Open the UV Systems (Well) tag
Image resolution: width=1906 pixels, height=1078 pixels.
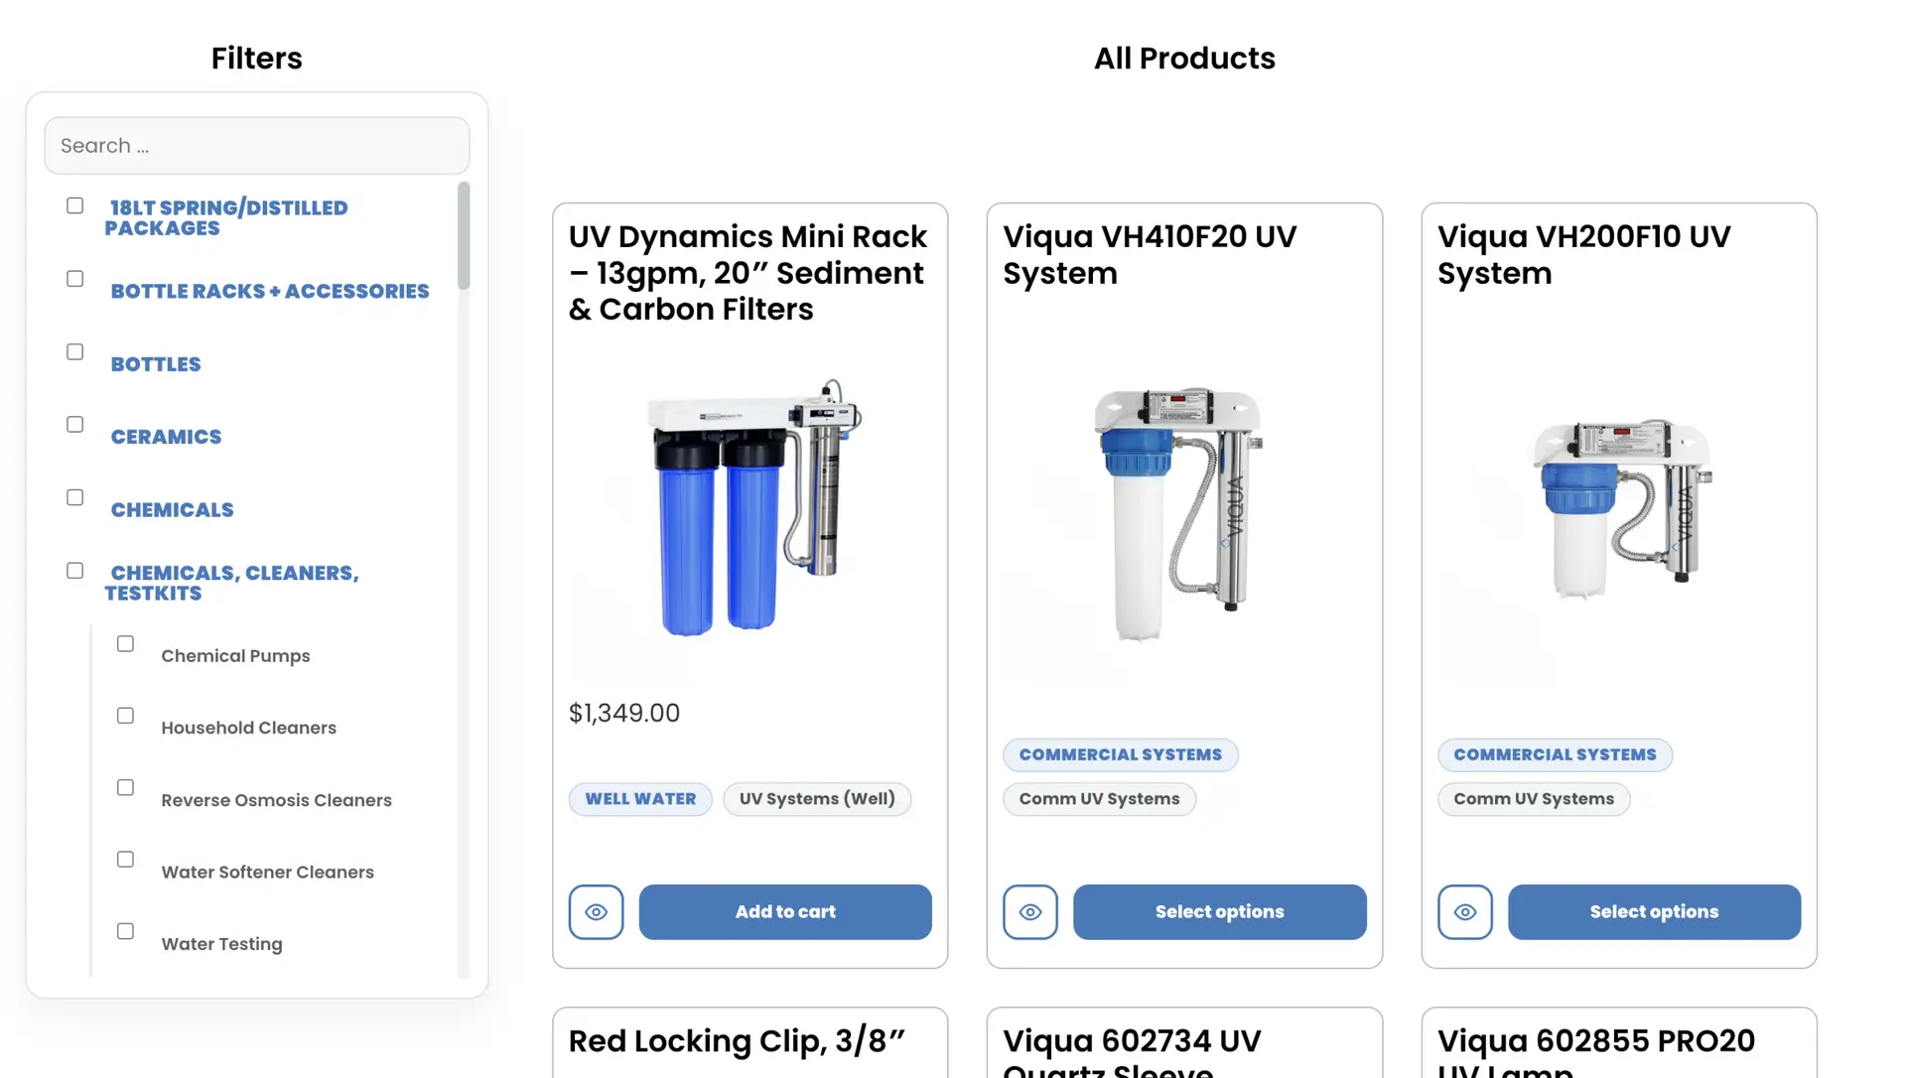pyautogui.click(x=817, y=799)
